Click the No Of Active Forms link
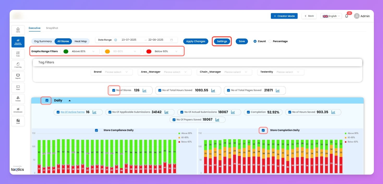The height and width of the screenshot is (184, 383). coord(72,112)
